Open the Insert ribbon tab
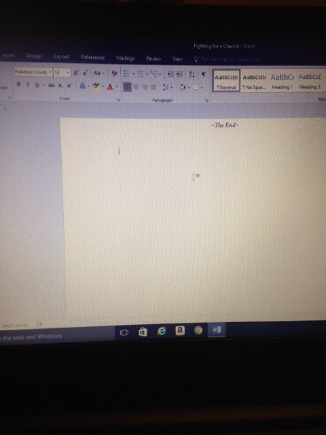 [8, 56]
